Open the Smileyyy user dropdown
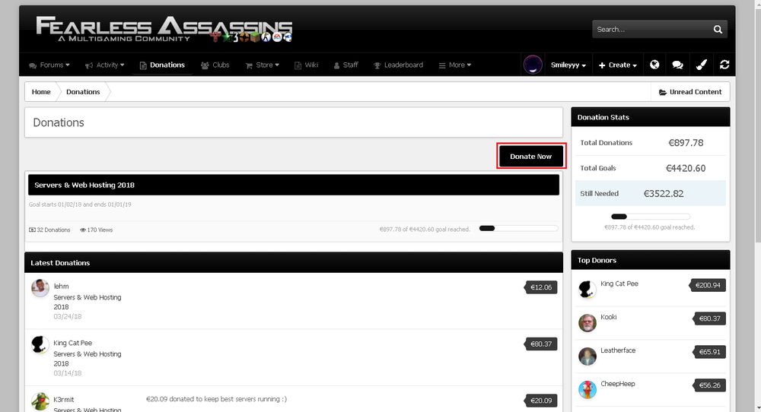 (568, 65)
